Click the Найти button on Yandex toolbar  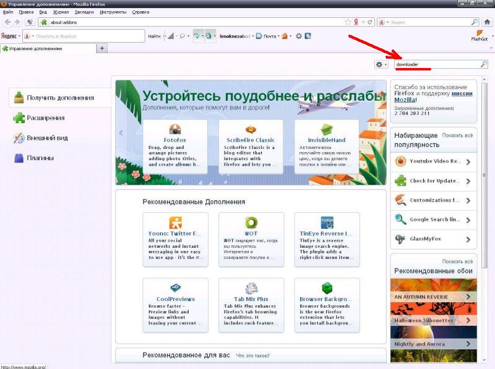(154, 36)
